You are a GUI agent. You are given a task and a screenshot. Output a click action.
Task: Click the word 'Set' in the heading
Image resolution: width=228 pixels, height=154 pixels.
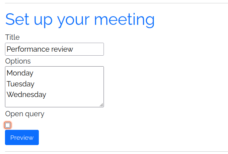click(x=17, y=20)
